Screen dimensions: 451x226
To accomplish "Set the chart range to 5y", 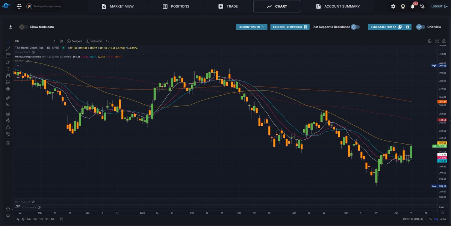I will tap(18, 219).
